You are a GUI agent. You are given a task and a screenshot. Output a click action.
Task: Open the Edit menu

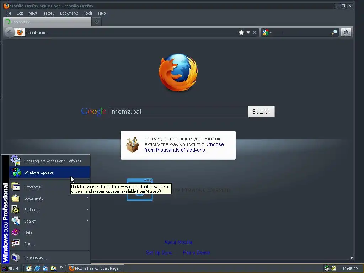tap(20, 13)
